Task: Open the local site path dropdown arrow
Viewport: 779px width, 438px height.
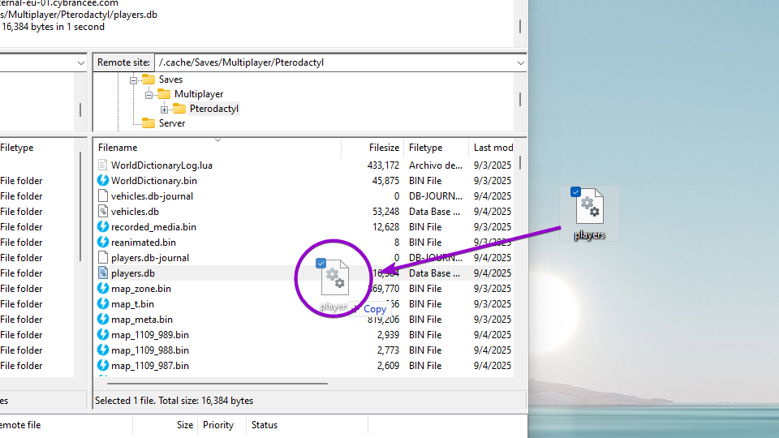Action: pos(81,63)
